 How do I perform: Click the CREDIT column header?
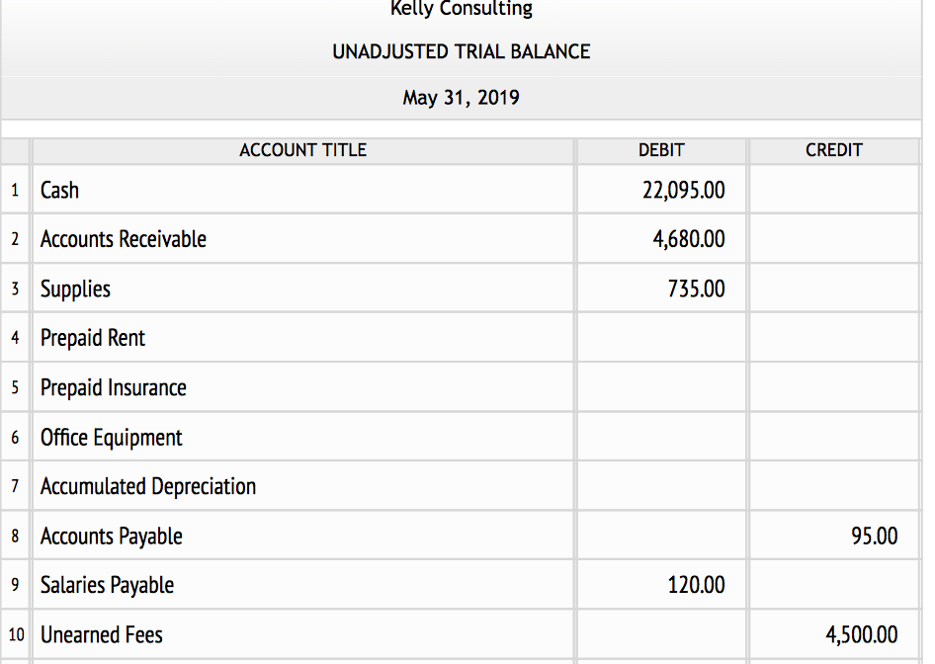(x=833, y=150)
